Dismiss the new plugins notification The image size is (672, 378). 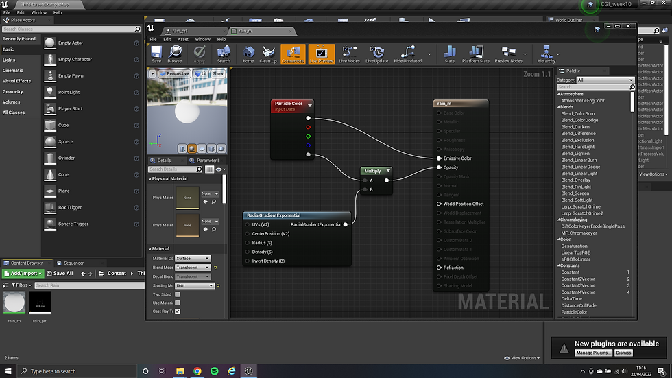pos(623,353)
